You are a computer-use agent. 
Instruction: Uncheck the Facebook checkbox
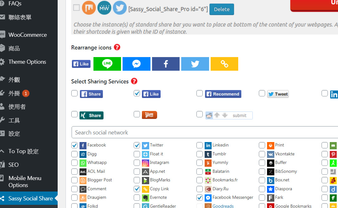[74, 145]
